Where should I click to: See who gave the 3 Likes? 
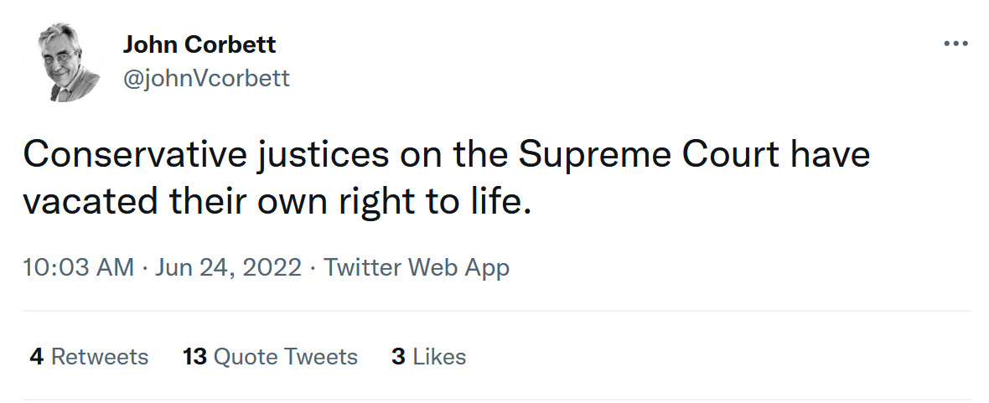[x=428, y=356]
